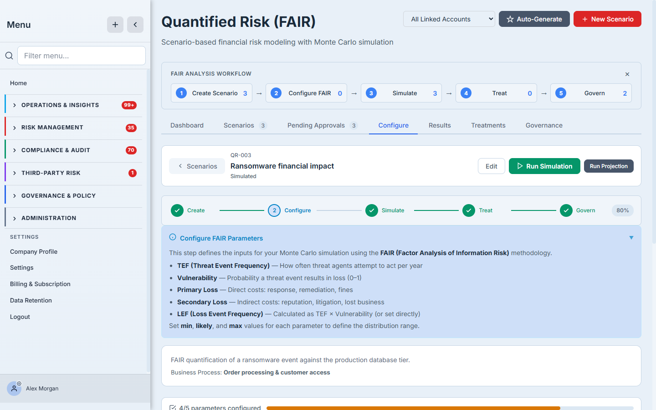Screen dimensions: 656x410
Task: Click the 70 badge on Compliance & Audit
Action: (131, 150)
